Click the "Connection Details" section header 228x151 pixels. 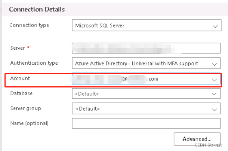tap(37, 9)
